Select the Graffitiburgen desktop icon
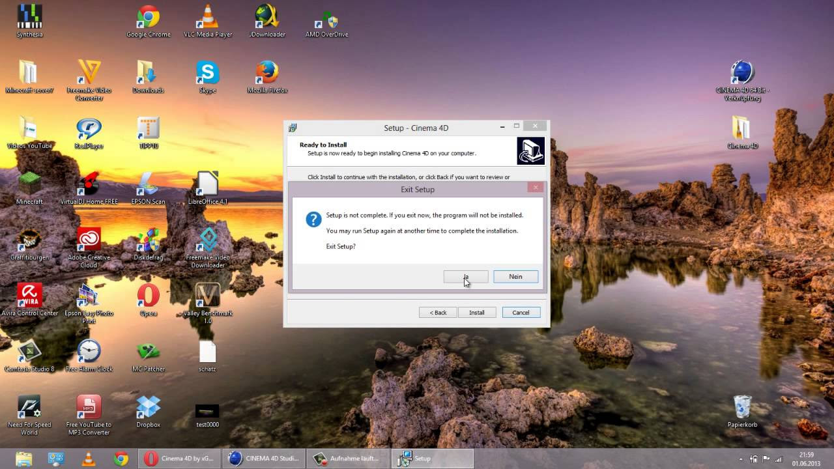 (29, 245)
